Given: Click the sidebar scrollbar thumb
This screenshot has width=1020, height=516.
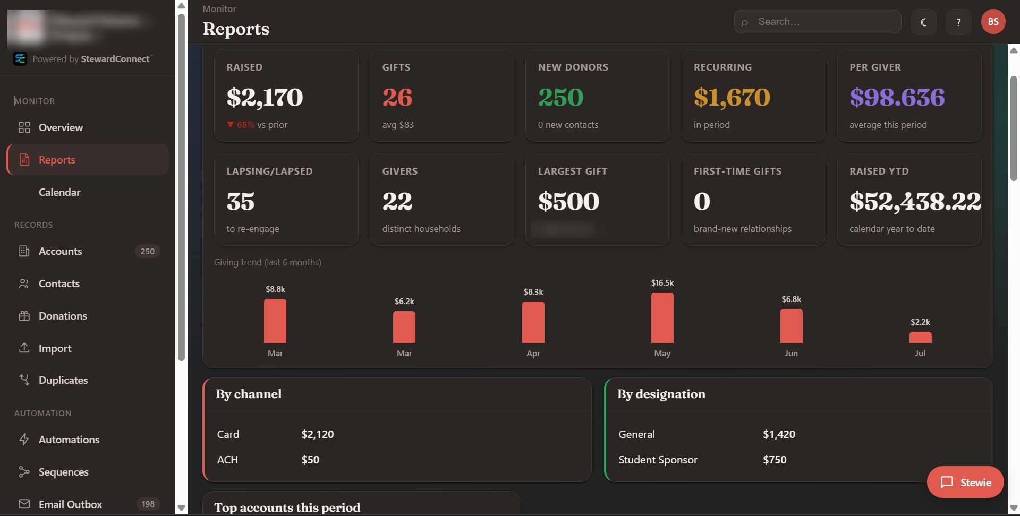Looking at the screenshot, I should [x=181, y=187].
